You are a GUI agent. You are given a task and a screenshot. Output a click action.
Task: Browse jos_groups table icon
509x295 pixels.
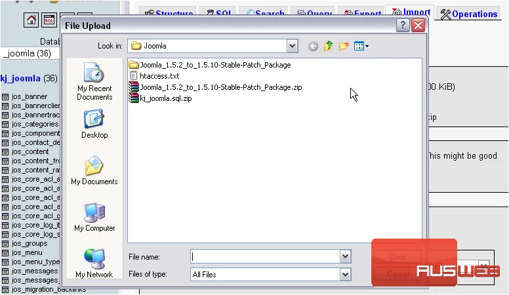[5, 244]
